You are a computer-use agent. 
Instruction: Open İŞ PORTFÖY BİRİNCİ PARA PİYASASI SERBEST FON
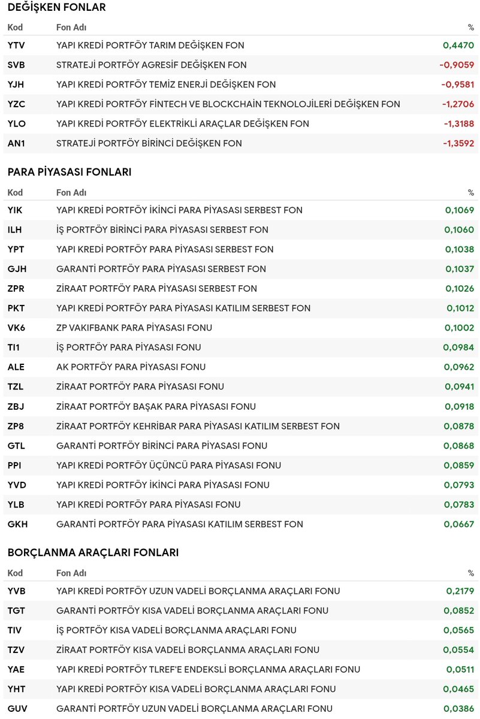pyautogui.click(x=162, y=229)
